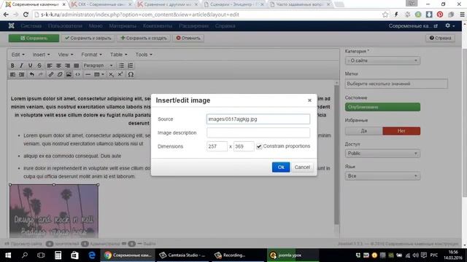Open Insert menu of editor
The image size is (467, 262).
click(x=41, y=55)
